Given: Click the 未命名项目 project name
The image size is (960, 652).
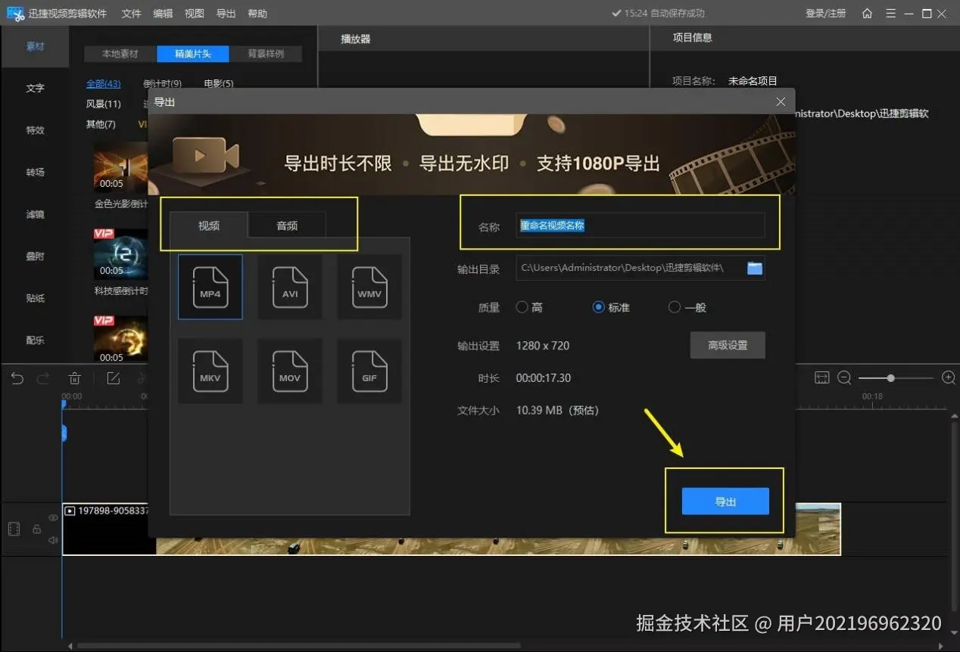Looking at the screenshot, I should tap(753, 81).
